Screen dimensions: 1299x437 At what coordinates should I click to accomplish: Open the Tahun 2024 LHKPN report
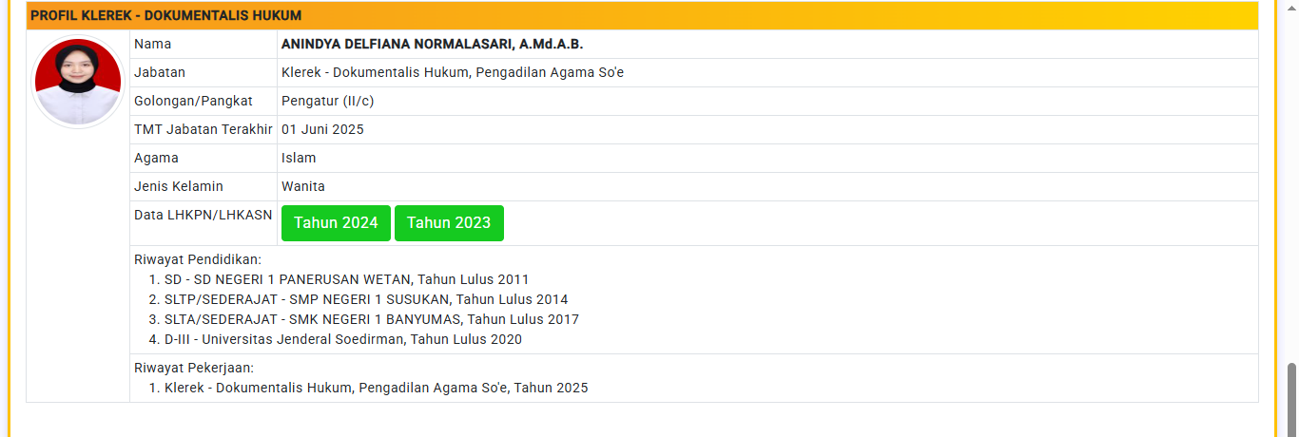pos(336,223)
